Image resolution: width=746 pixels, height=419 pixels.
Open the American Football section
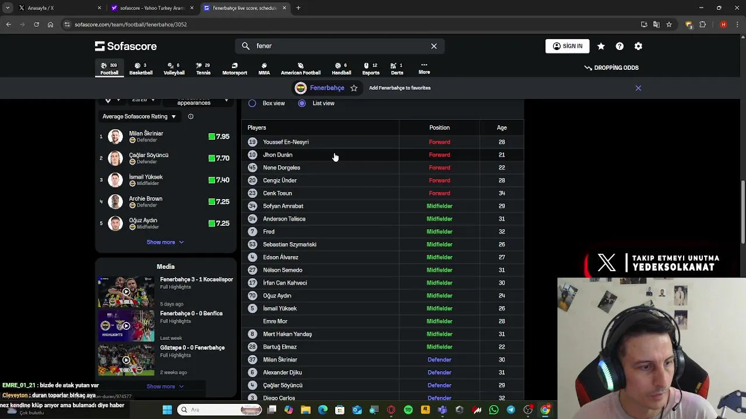click(301, 69)
